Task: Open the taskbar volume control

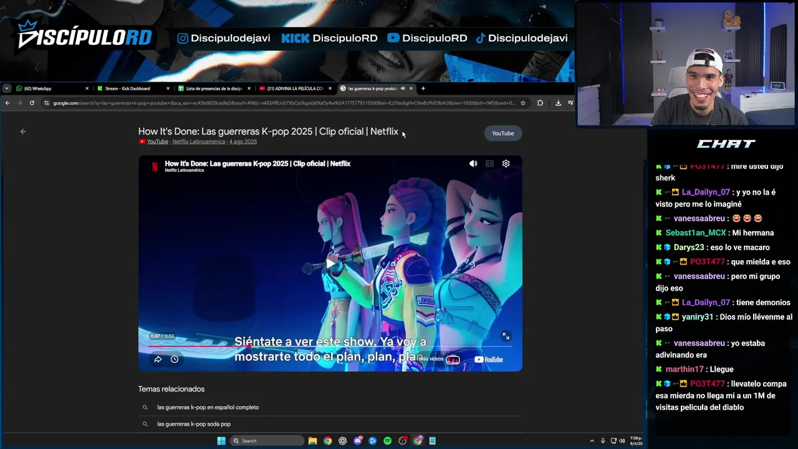Action: coord(622,441)
